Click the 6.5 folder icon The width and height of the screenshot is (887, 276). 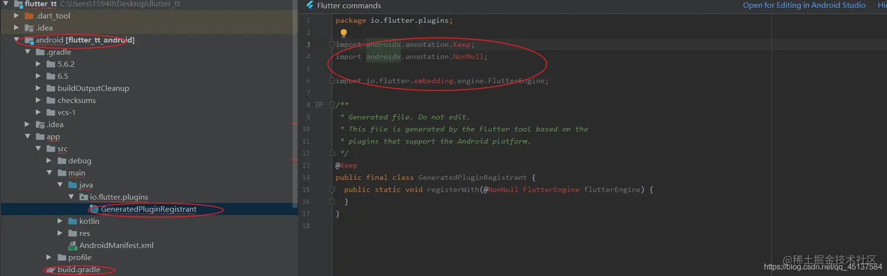pos(51,76)
